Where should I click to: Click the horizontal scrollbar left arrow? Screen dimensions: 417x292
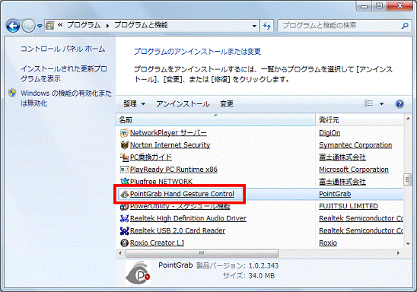120,253
